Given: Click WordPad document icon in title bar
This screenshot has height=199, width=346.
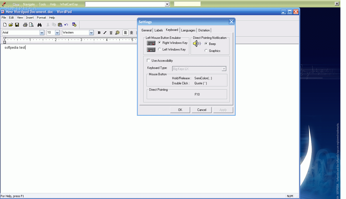Looking at the screenshot, I should coord(3,12).
